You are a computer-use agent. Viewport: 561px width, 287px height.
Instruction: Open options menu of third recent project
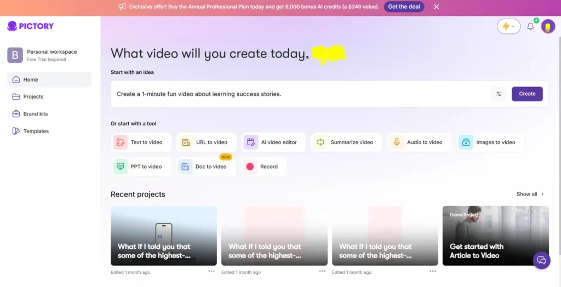(x=433, y=271)
